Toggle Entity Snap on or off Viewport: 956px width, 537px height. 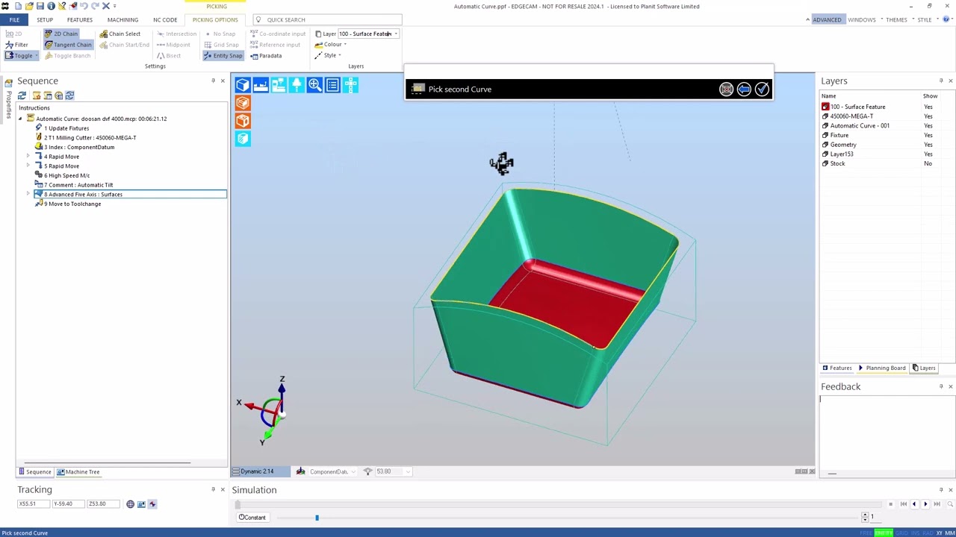[223, 56]
